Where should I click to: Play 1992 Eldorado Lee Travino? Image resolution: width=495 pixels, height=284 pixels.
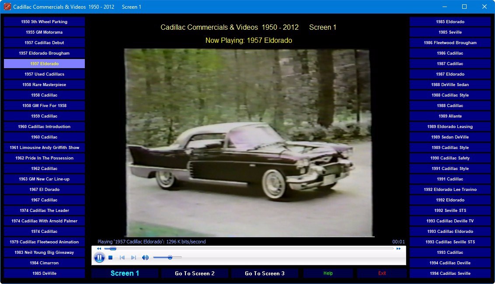[450, 189]
